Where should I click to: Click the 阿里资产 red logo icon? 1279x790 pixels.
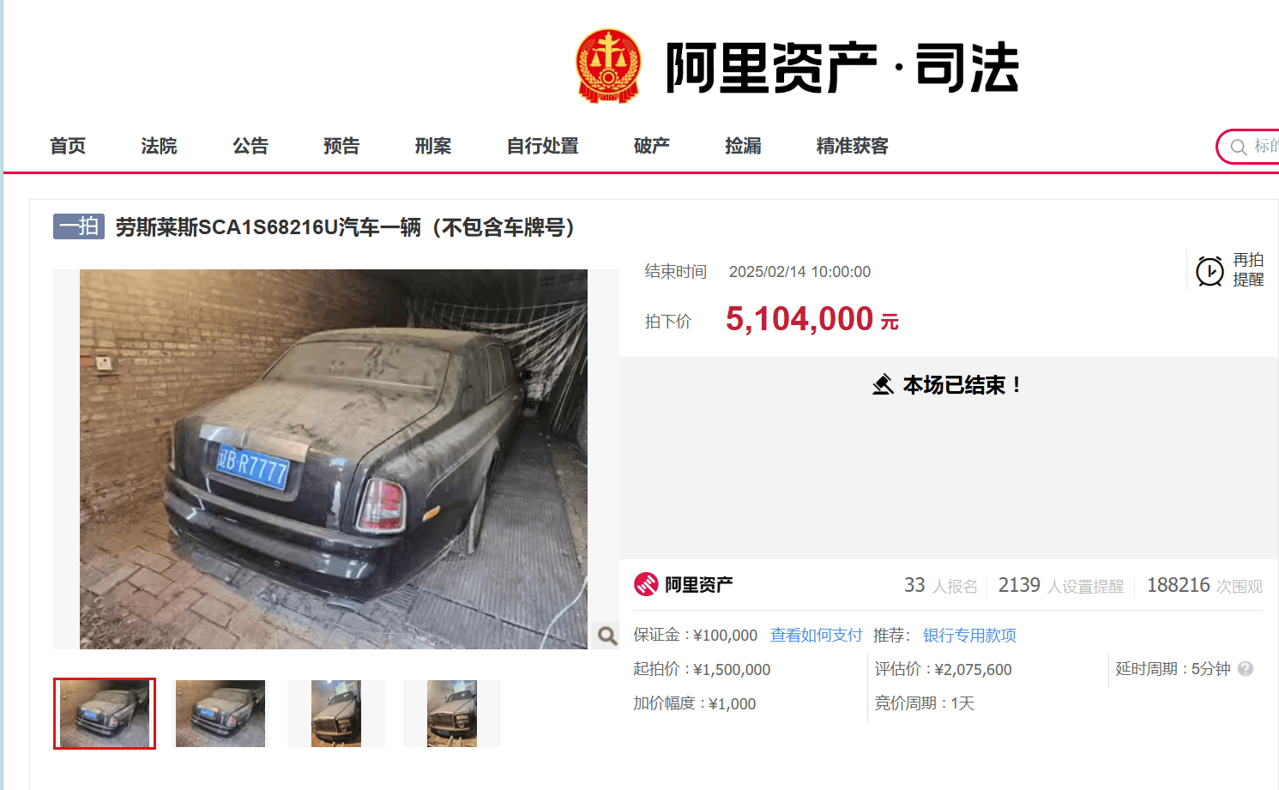tap(646, 584)
